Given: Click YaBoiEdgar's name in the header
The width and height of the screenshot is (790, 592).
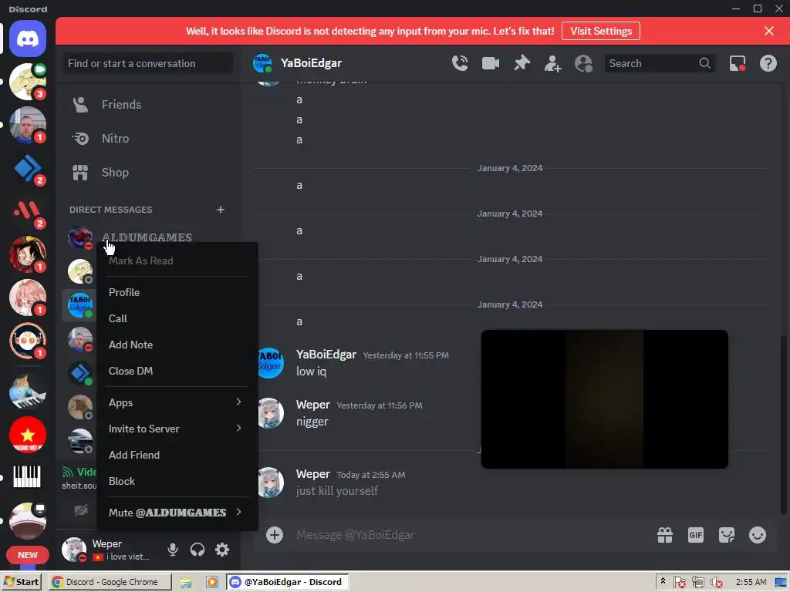Looking at the screenshot, I should [x=311, y=63].
